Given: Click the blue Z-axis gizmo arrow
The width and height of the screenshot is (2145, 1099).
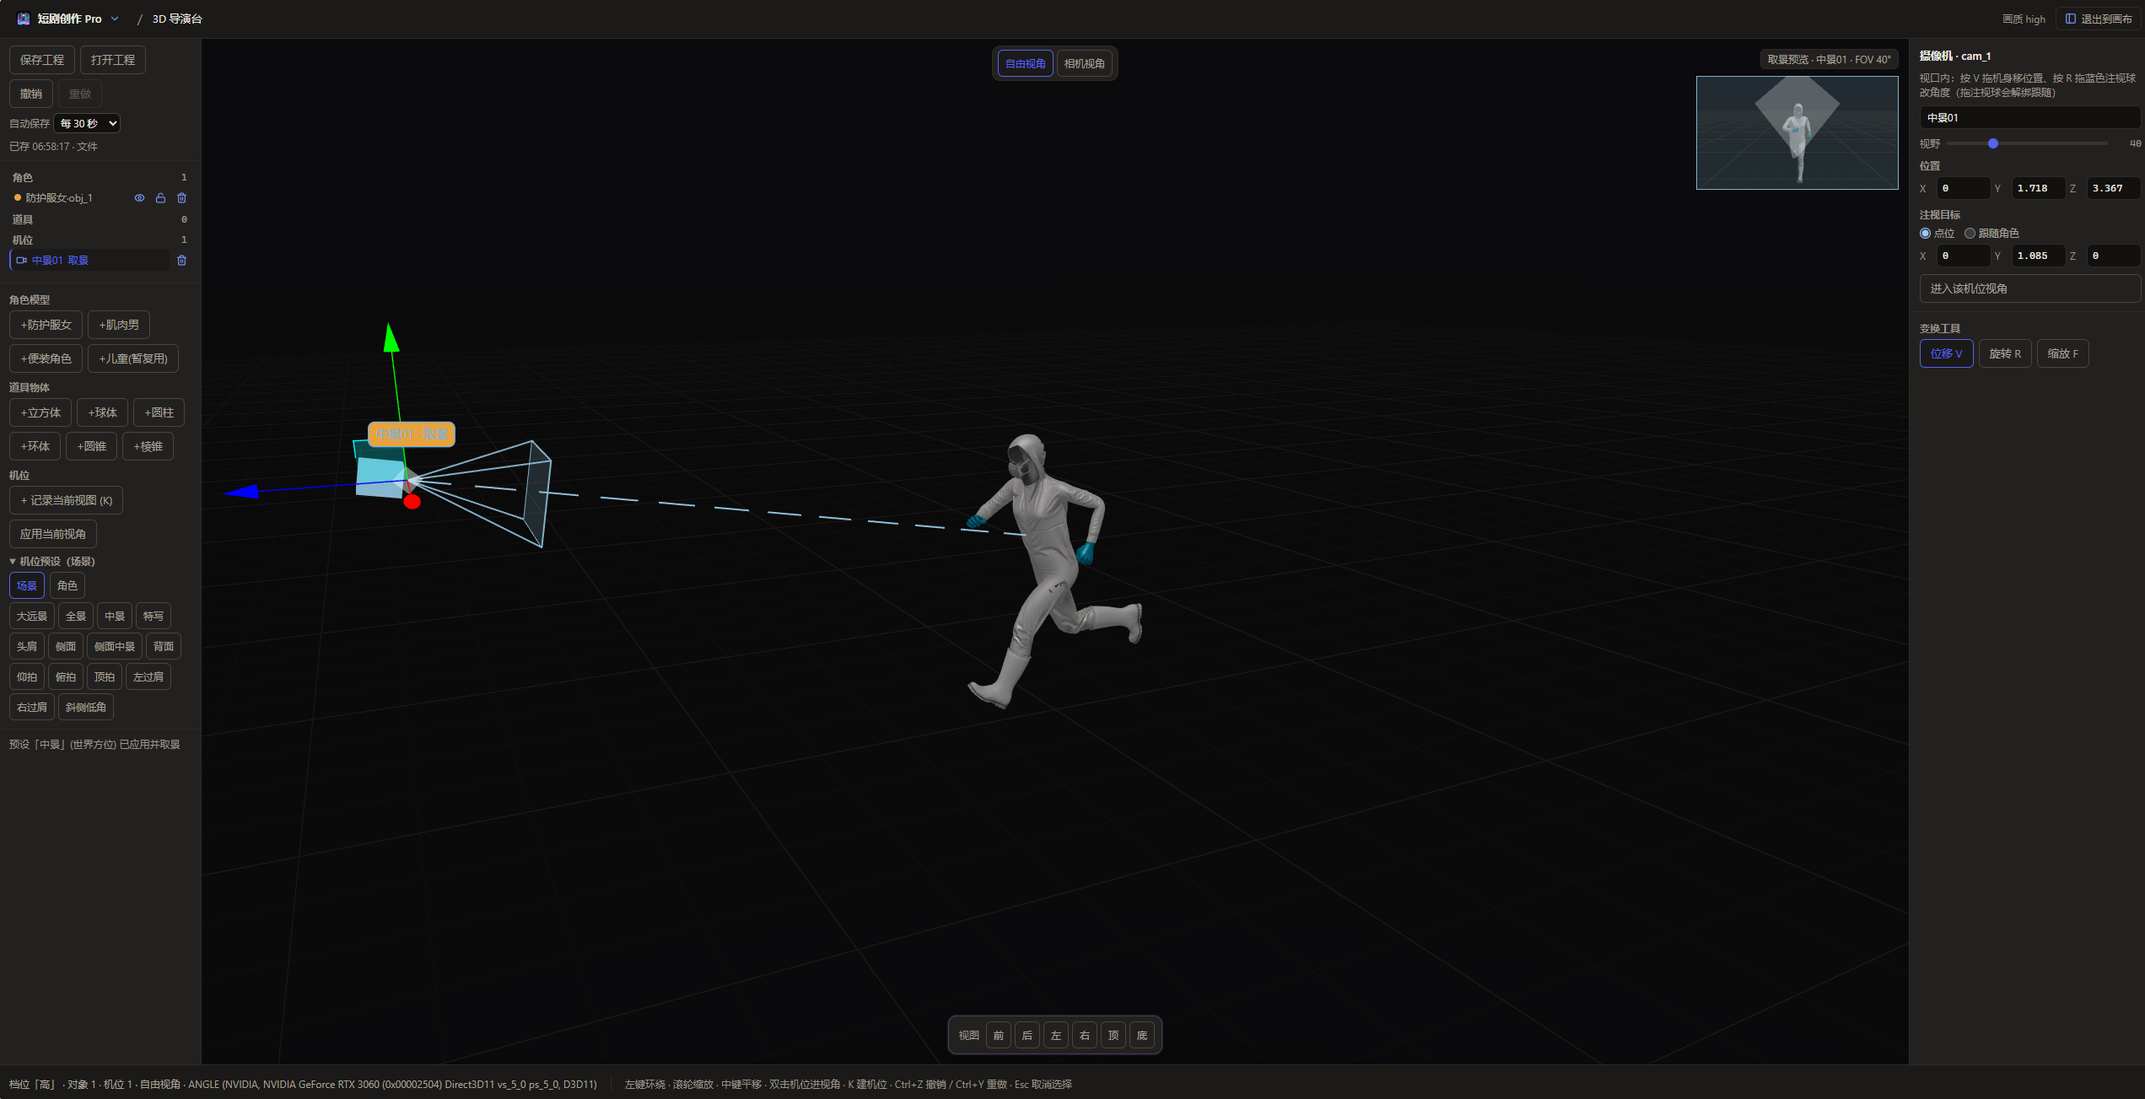Looking at the screenshot, I should pos(242,491).
